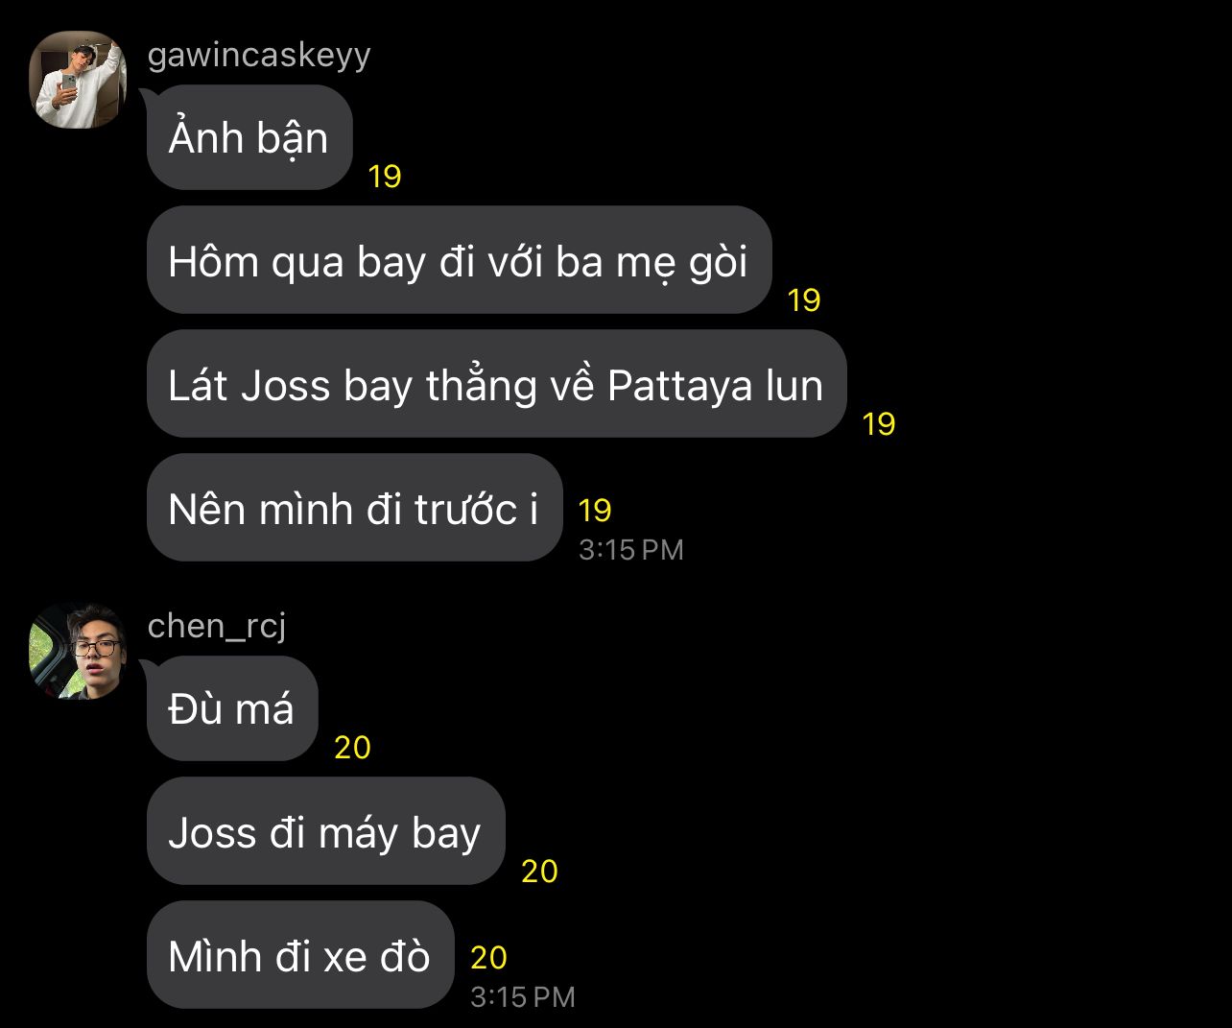1232x1028 pixels.
Task: Click yellow 20 beside 'Đù má'
Action: click(352, 748)
